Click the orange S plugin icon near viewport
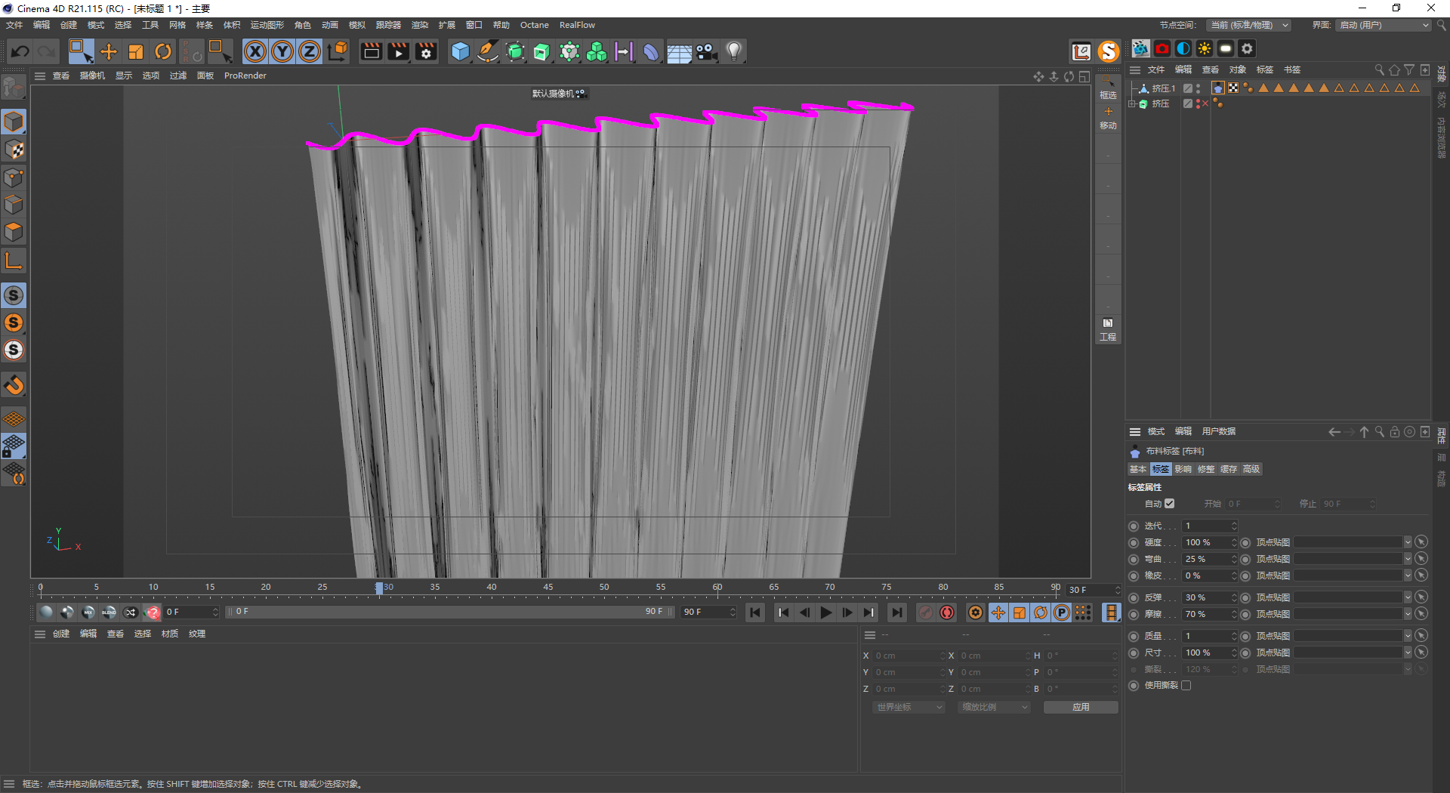 1109,51
